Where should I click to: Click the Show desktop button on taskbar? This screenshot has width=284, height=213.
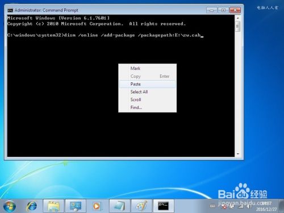pyautogui.click(x=281, y=206)
